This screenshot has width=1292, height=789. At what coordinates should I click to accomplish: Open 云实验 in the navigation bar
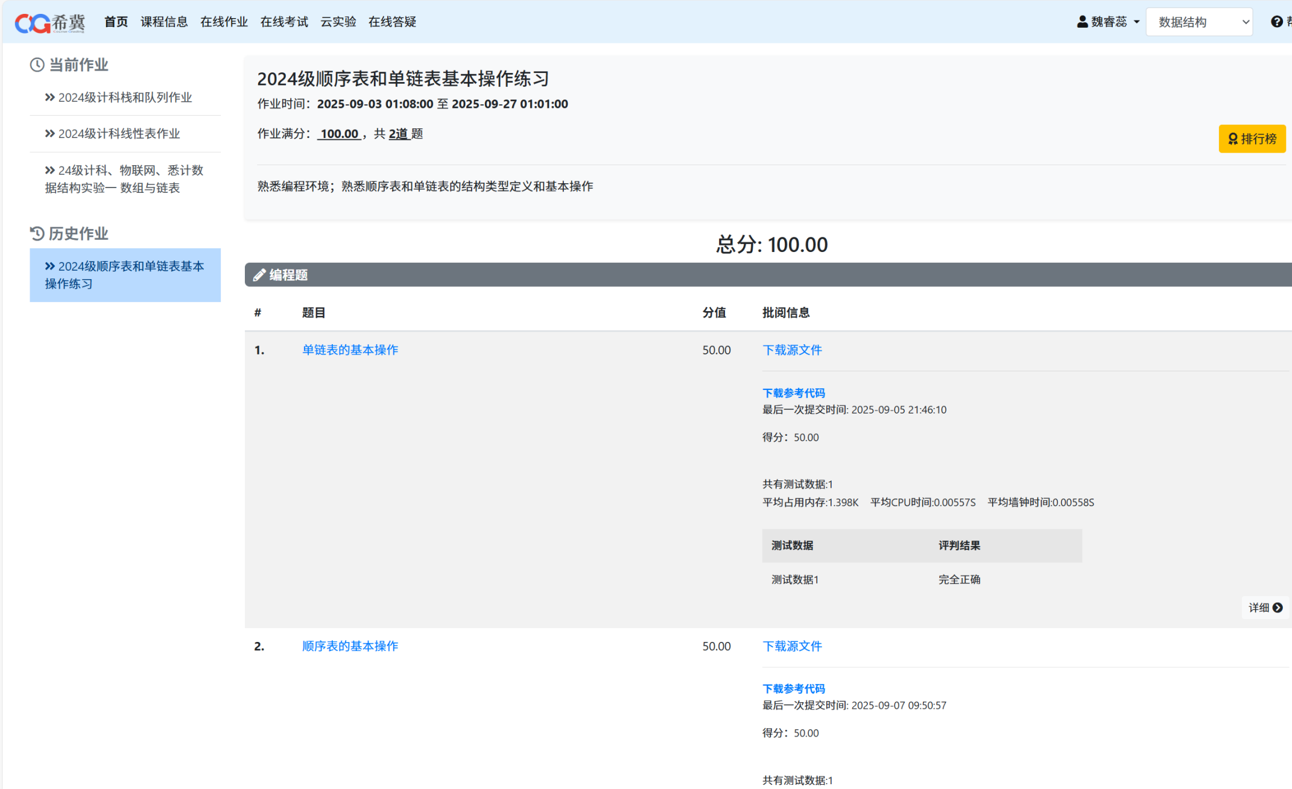(338, 22)
